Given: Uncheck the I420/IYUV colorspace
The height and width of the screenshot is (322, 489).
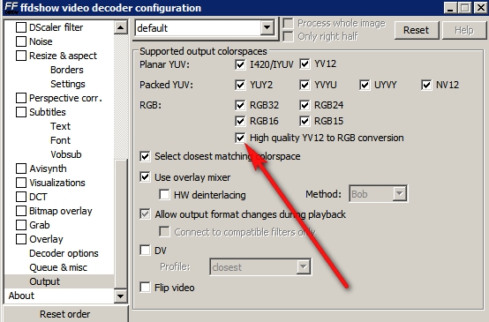Looking at the screenshot, I should coord(240,64).
